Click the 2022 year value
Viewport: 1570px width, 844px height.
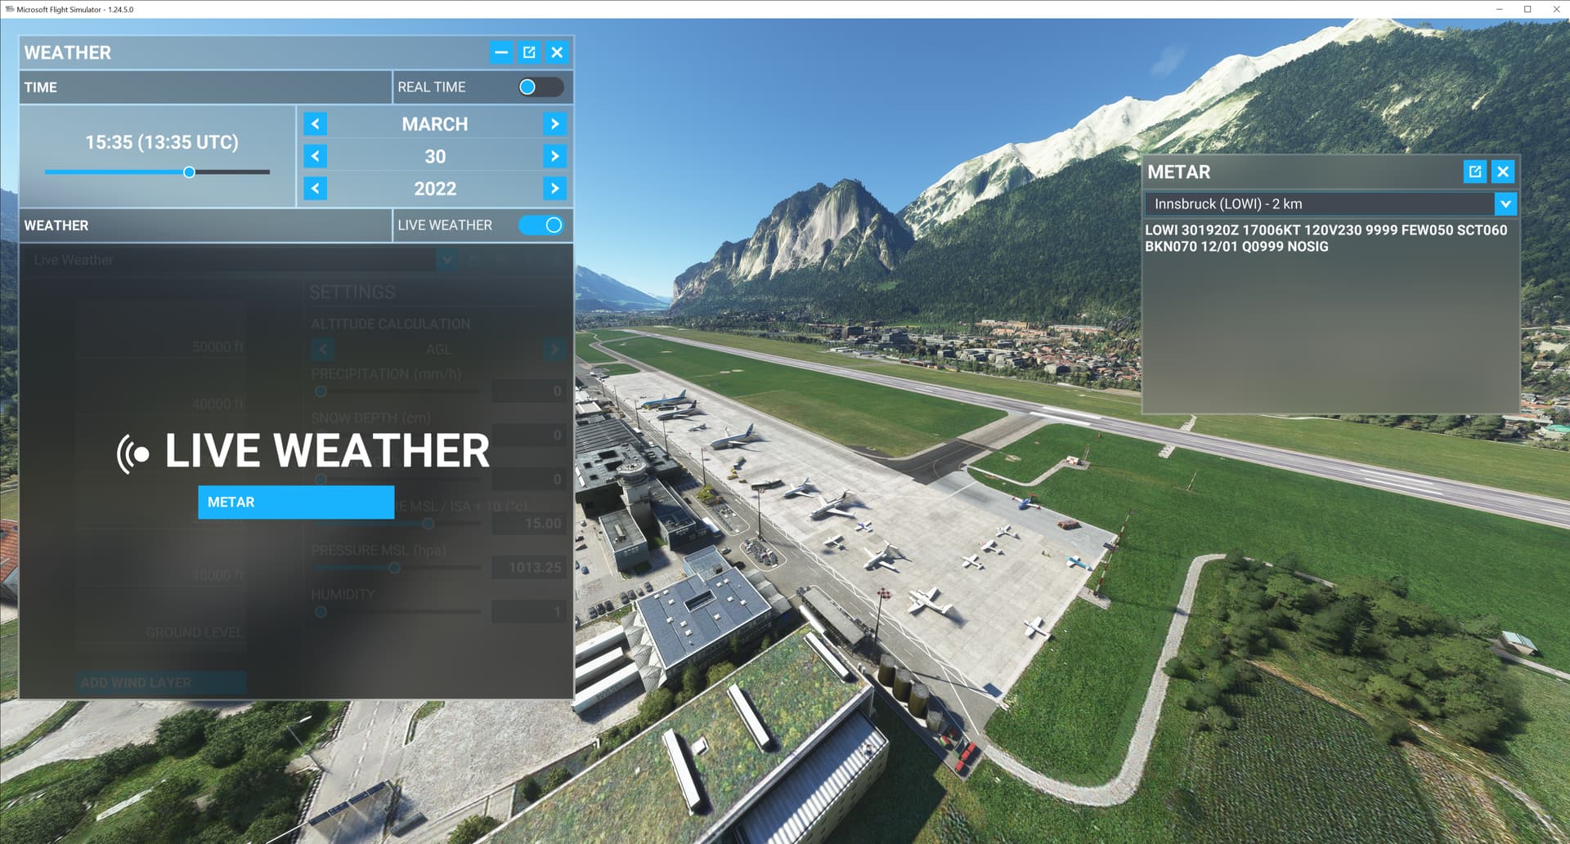coord(435,189)
